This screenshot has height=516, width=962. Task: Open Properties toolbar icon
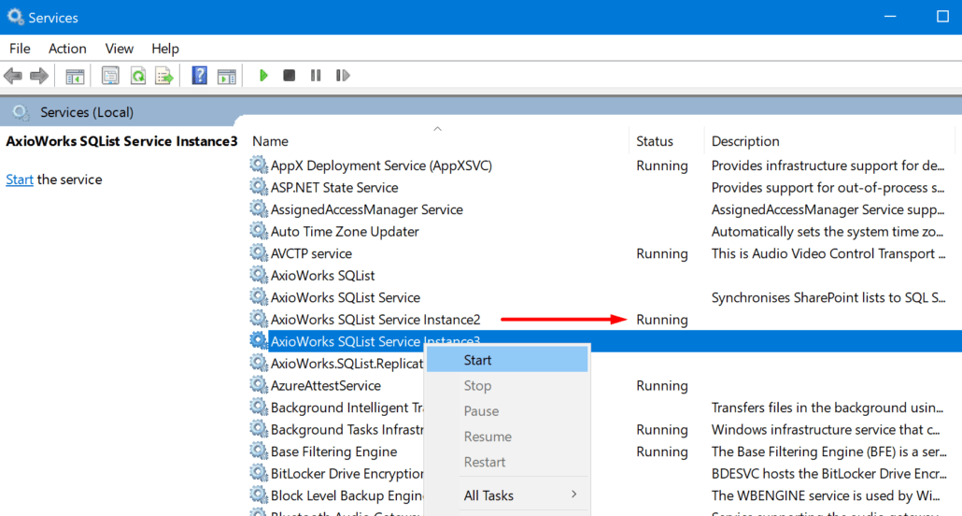110,76
